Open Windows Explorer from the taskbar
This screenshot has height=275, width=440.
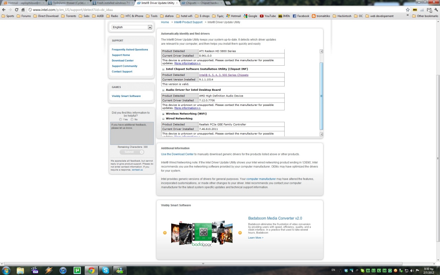click(20, 270)
